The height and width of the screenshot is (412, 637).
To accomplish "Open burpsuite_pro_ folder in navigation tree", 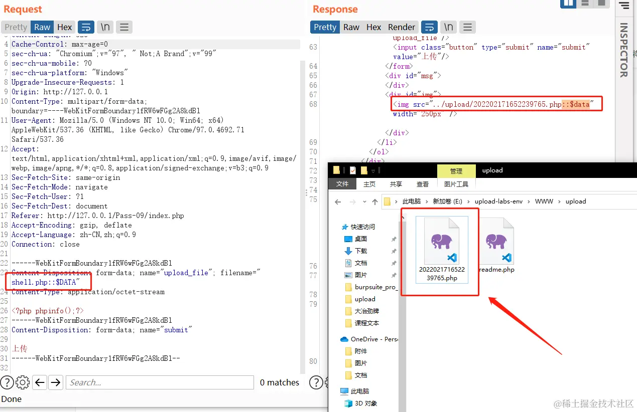I will coord(371,287).
